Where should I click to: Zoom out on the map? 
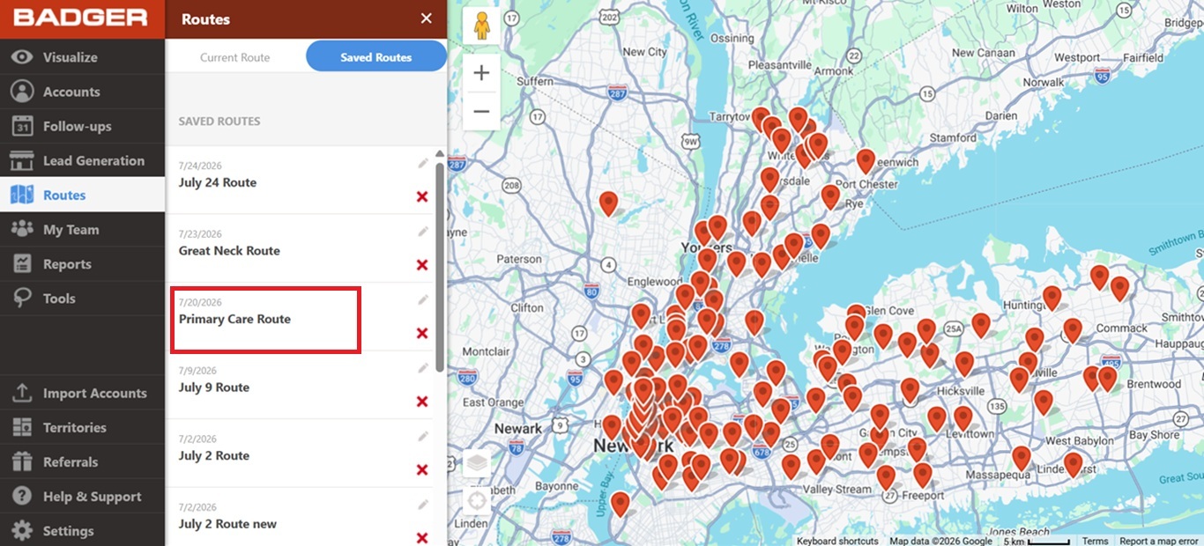coord(481,111)
